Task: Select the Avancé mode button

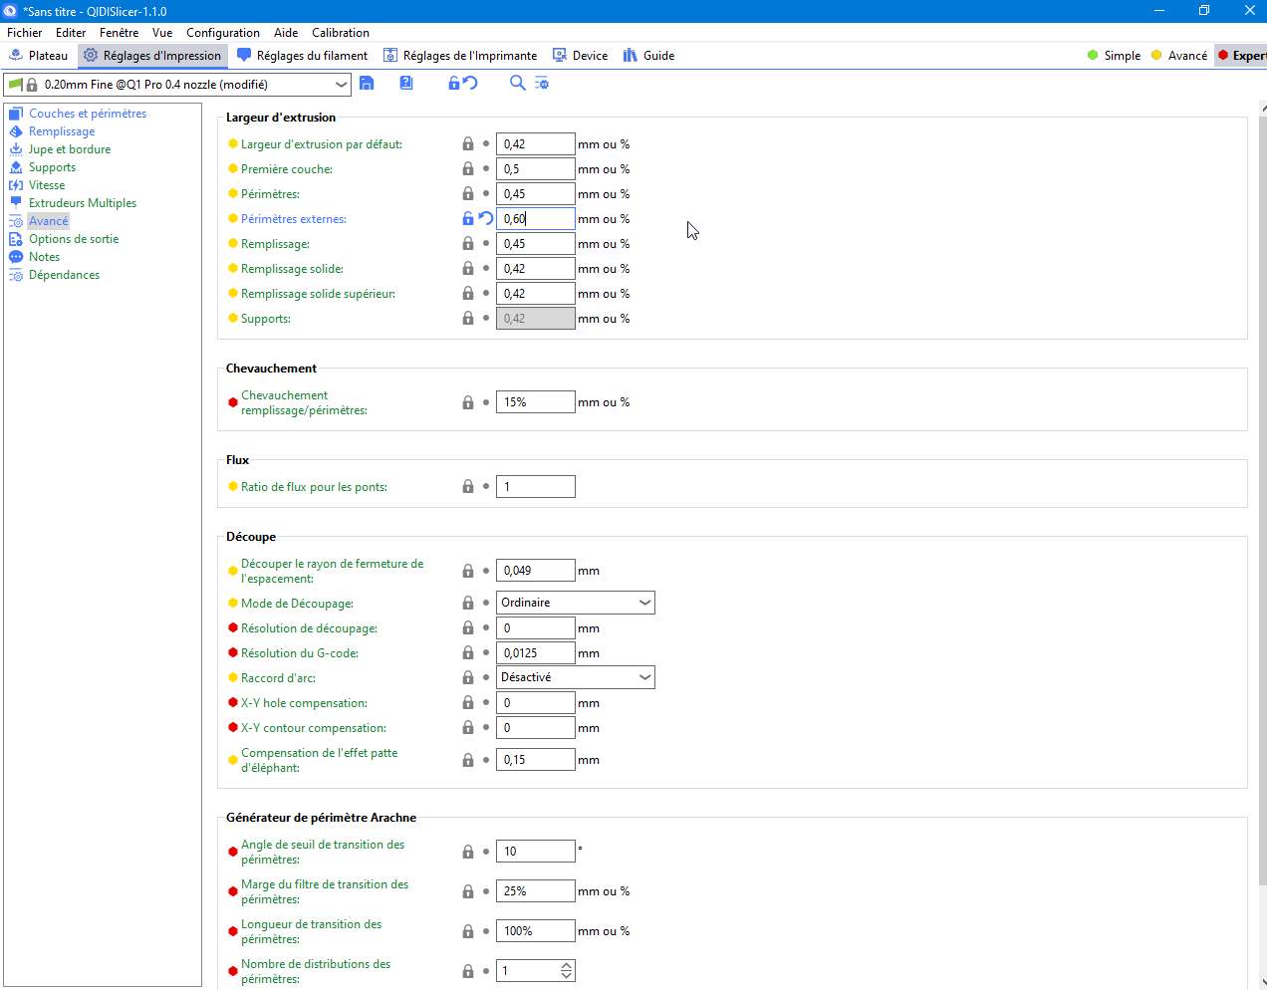Action: [1179, 56]
